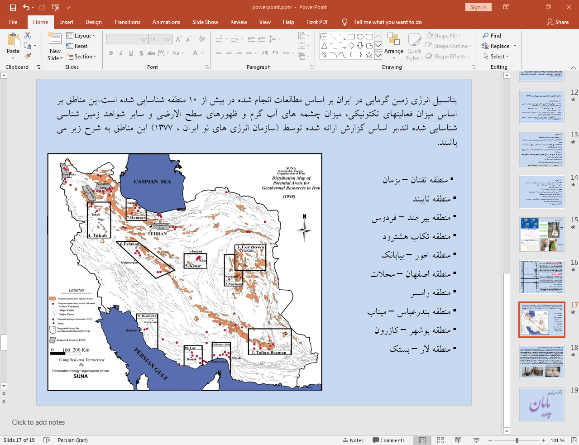Click the Share button
Screen dimensions: 579x445
tap(558, 22)
